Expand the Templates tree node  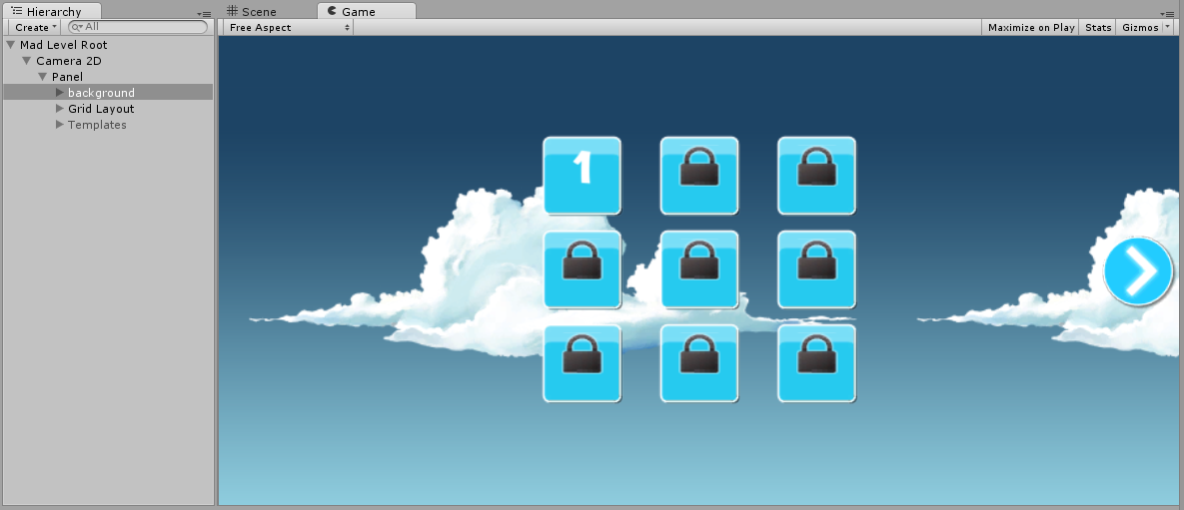click(60, 125)
